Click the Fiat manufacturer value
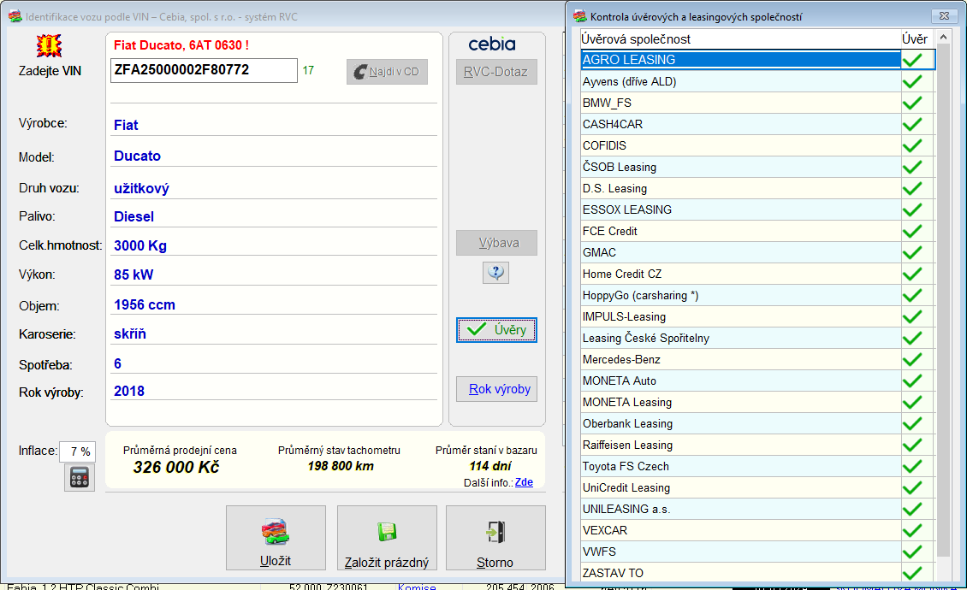967x590 pixels. coord(126,125)
